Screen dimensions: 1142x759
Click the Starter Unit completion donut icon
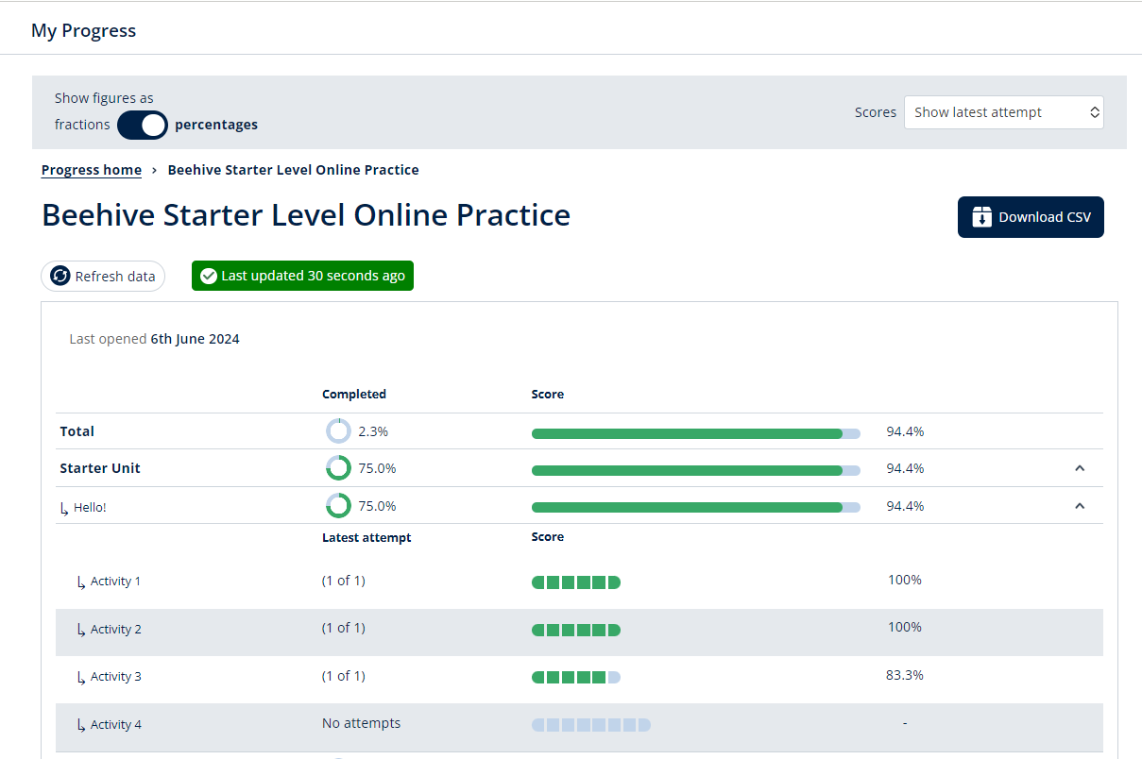coord(338,468)
